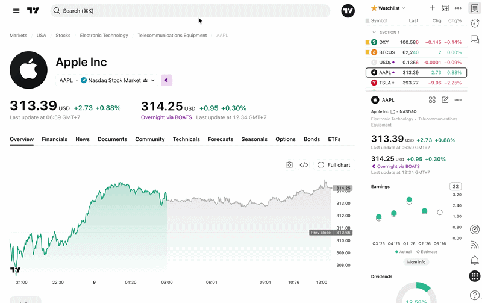482x303 pixels.
Task: Click the external link icon beside Apple Inc
Action: tap(393, 112)
